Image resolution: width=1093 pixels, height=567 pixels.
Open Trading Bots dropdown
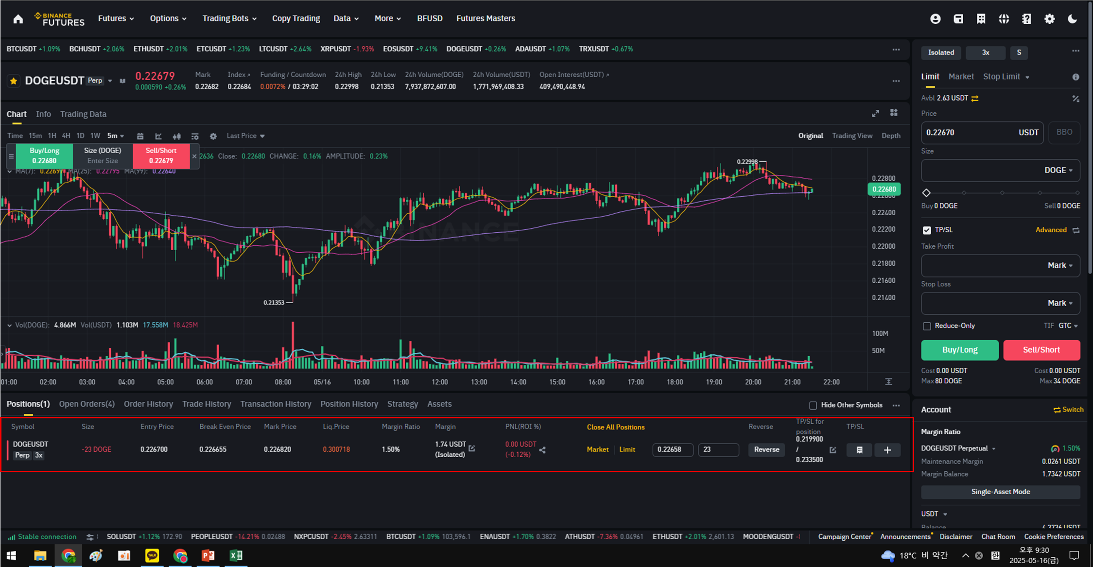tap(229, 18)
